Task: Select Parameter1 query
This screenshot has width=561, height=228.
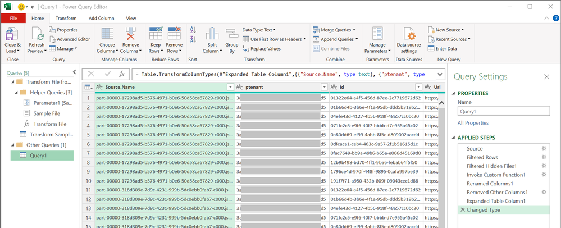Action: click(x=48, y=103)
